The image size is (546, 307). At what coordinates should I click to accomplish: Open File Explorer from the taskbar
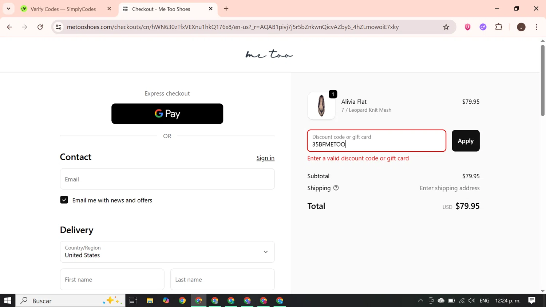click(150, 300)
